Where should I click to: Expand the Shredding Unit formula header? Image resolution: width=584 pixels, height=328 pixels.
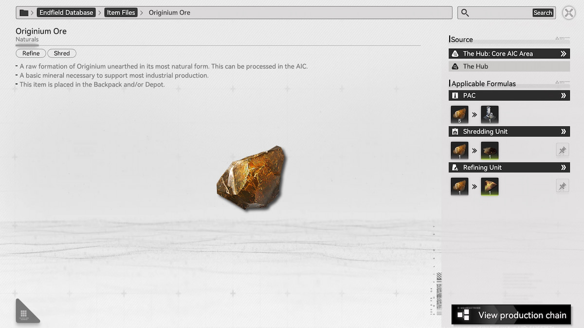pos(563,132)
